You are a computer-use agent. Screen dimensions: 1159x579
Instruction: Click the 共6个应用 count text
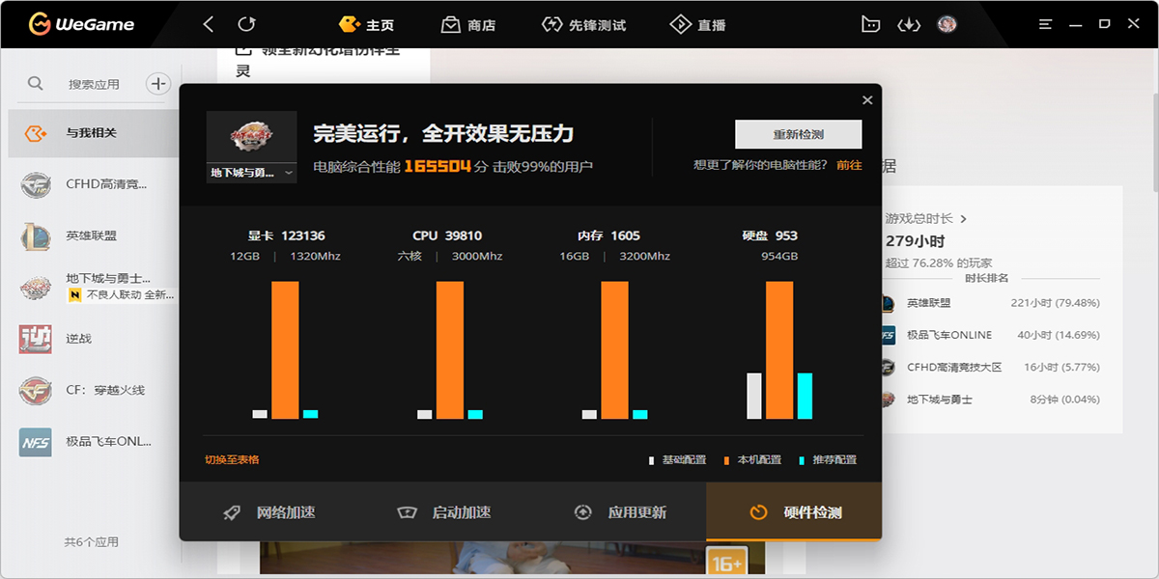(x=91, y=542)
